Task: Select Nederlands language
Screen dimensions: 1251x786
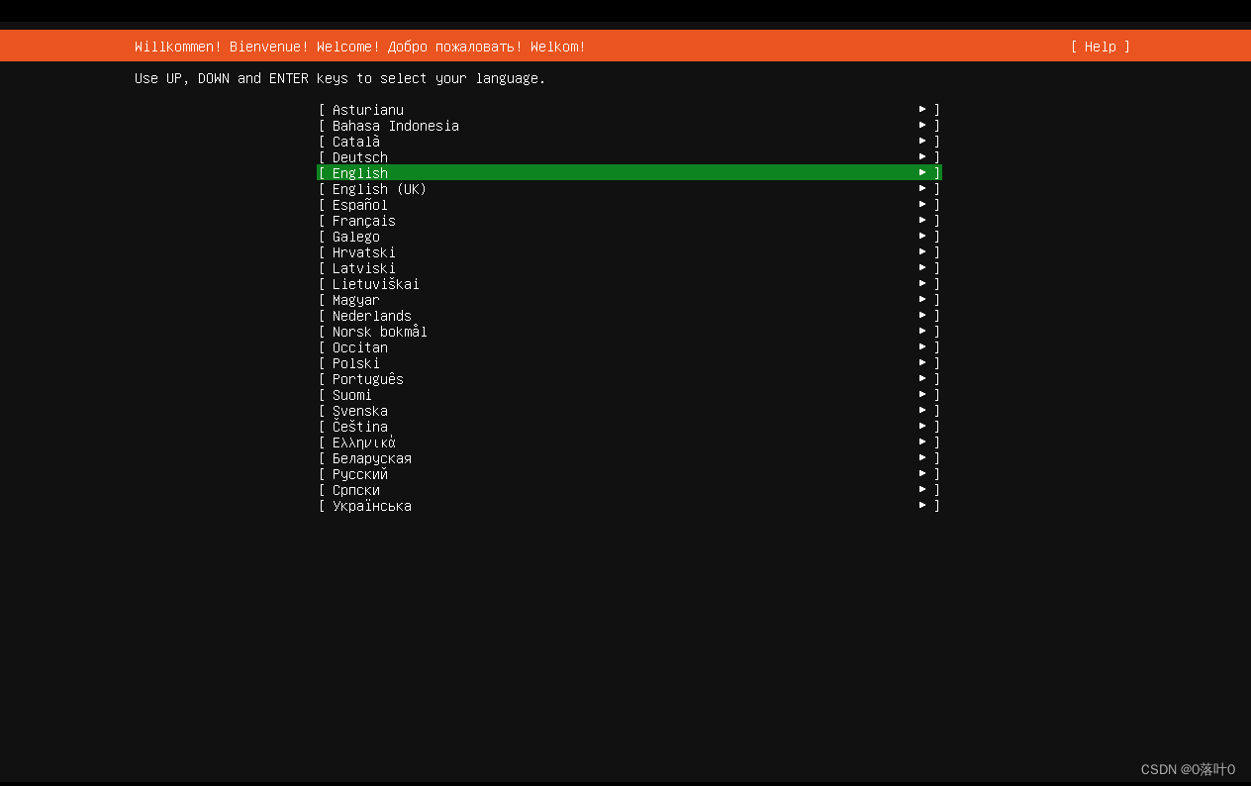Action: [x=628, y=316]
